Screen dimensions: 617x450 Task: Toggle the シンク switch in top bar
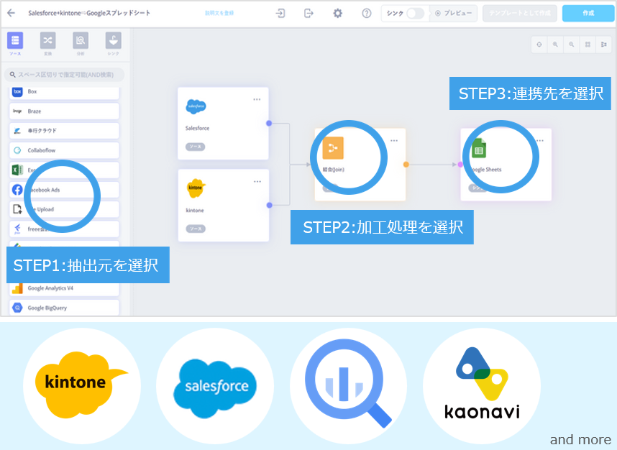(415, 13)
